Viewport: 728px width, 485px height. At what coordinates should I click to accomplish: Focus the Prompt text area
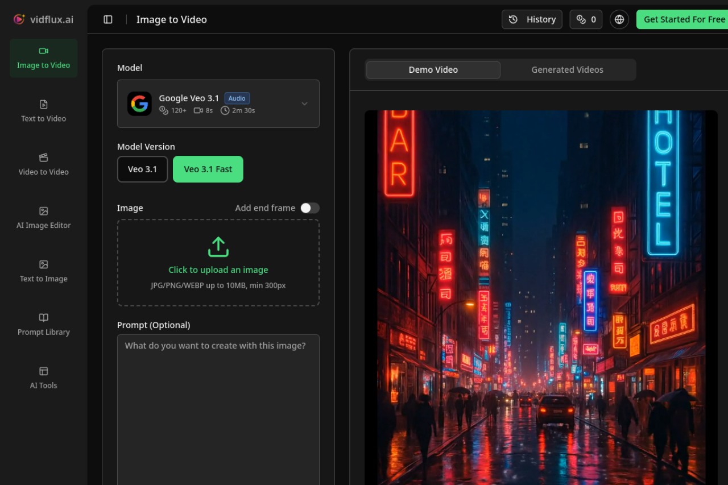click(x=218, y=409)
